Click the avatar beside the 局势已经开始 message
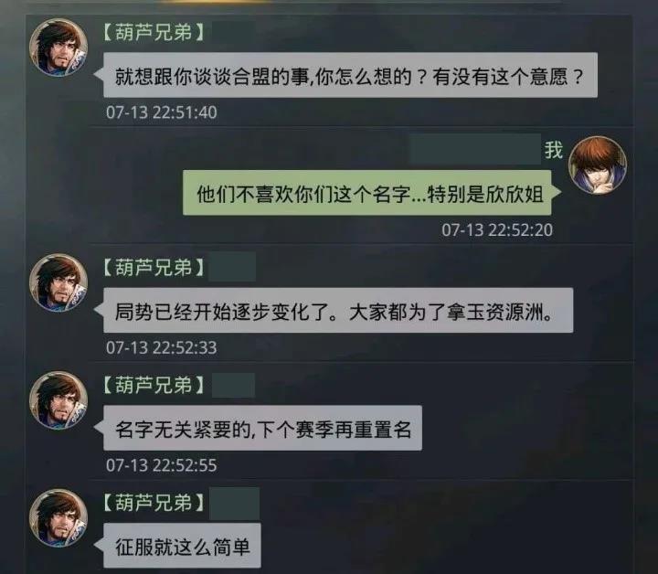This screenshot has height=574, width=658. 58,282
